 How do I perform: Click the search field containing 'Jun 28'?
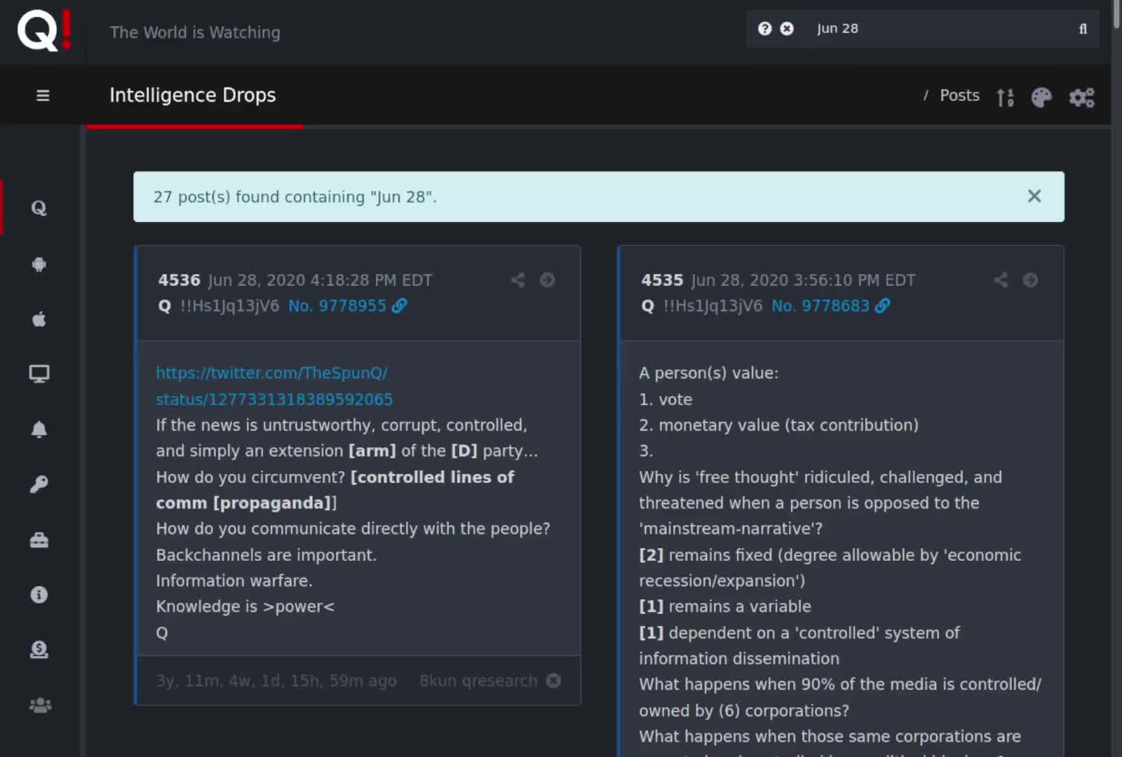click(940, 29)
